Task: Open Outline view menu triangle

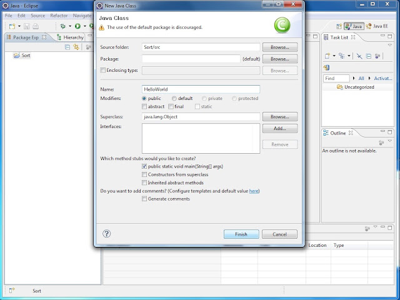Action: 390,141
